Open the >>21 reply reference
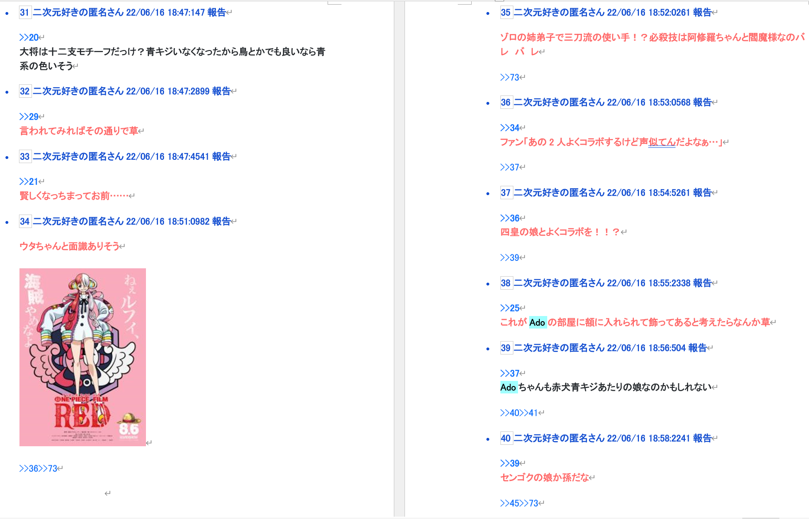This screenshot has height=519, width=809. pos(29,182)
